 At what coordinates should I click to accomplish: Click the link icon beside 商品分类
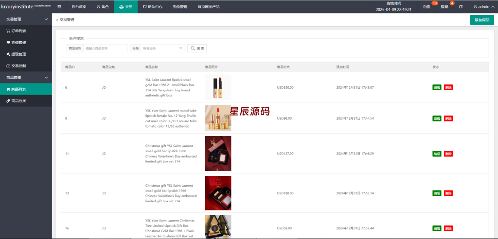coord(8,101)
